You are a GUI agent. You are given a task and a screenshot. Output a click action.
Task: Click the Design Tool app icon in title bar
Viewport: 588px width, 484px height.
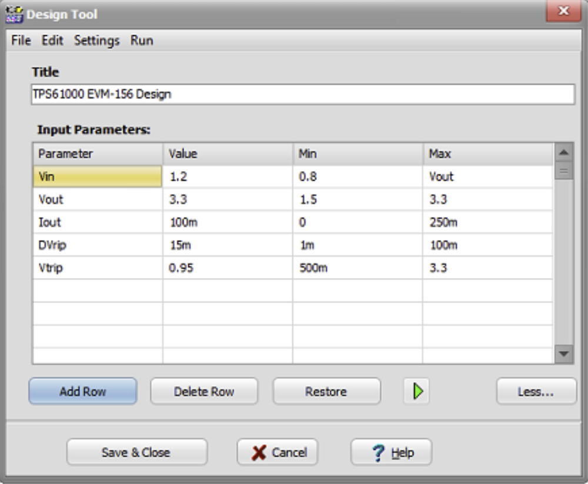[x=14, y=14]
